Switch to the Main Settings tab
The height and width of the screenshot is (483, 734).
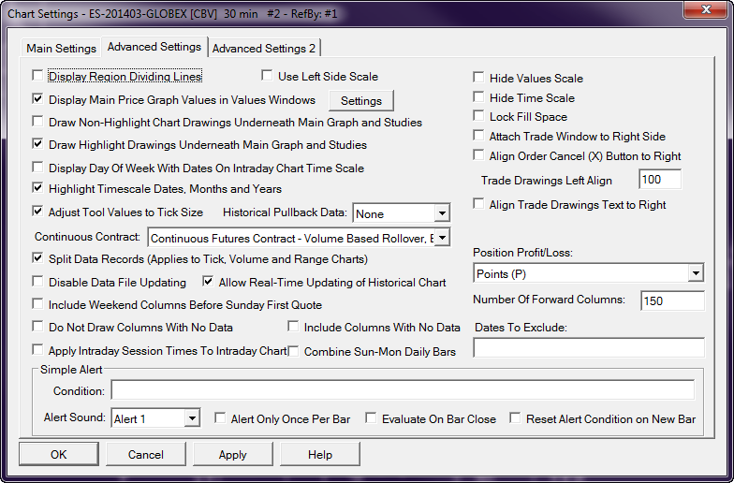point(62,49)
